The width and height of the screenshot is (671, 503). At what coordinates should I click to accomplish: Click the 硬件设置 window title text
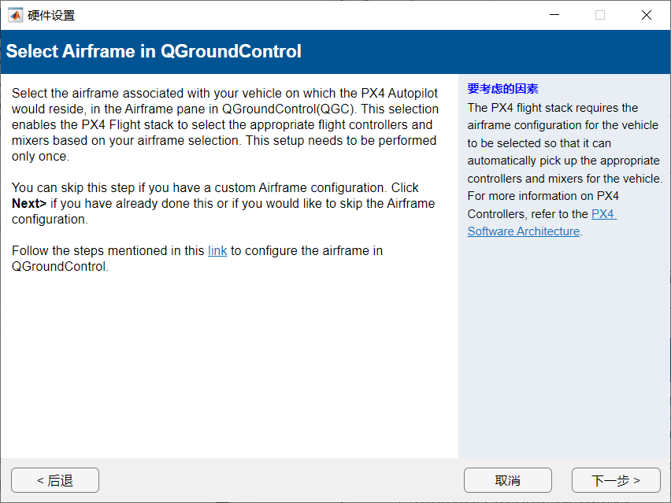[52, 15]
